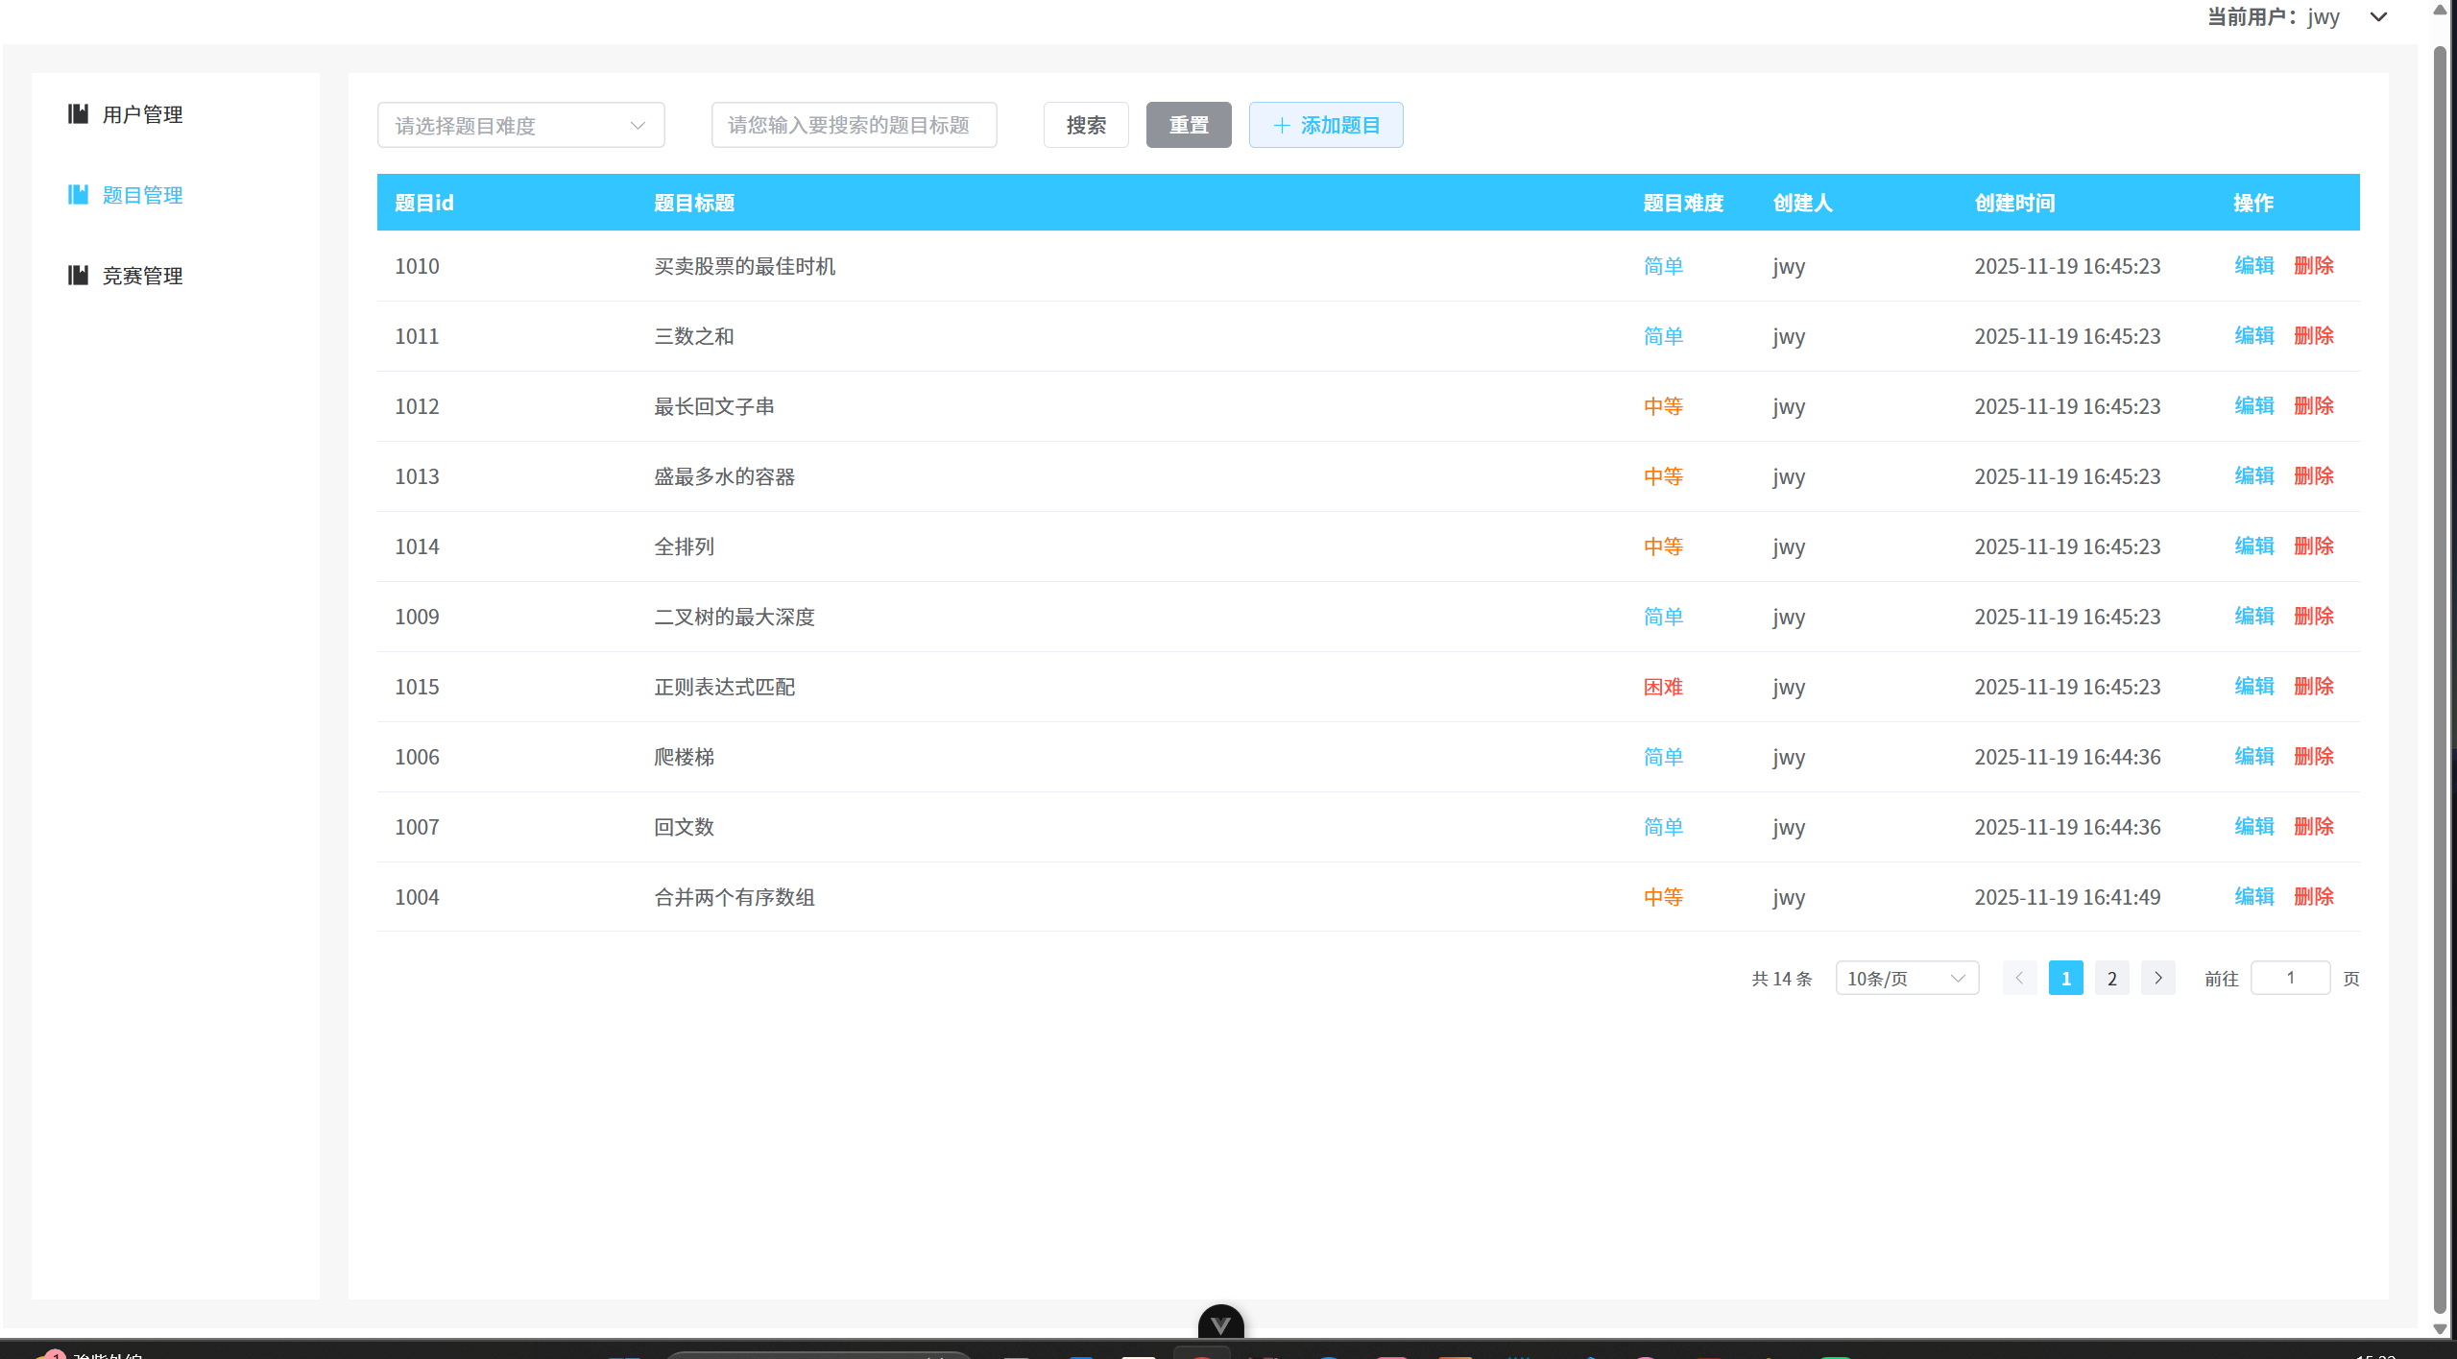This screenshot has height=1359, width=2457.
Task: Click the previous-page chevron in the pagination bar
Action: (x=2019, y=978)
